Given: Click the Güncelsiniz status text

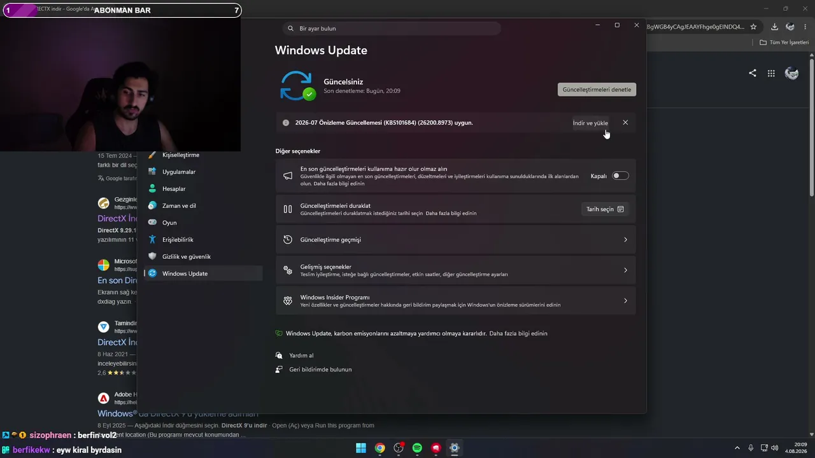Looking at the screenshot, I should [343, 82].
